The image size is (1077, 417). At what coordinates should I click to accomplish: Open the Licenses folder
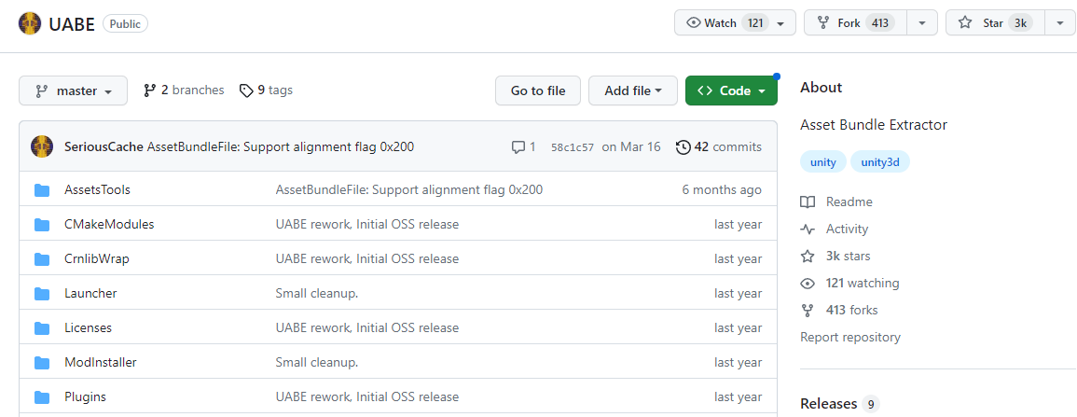(x=88, y=327)
